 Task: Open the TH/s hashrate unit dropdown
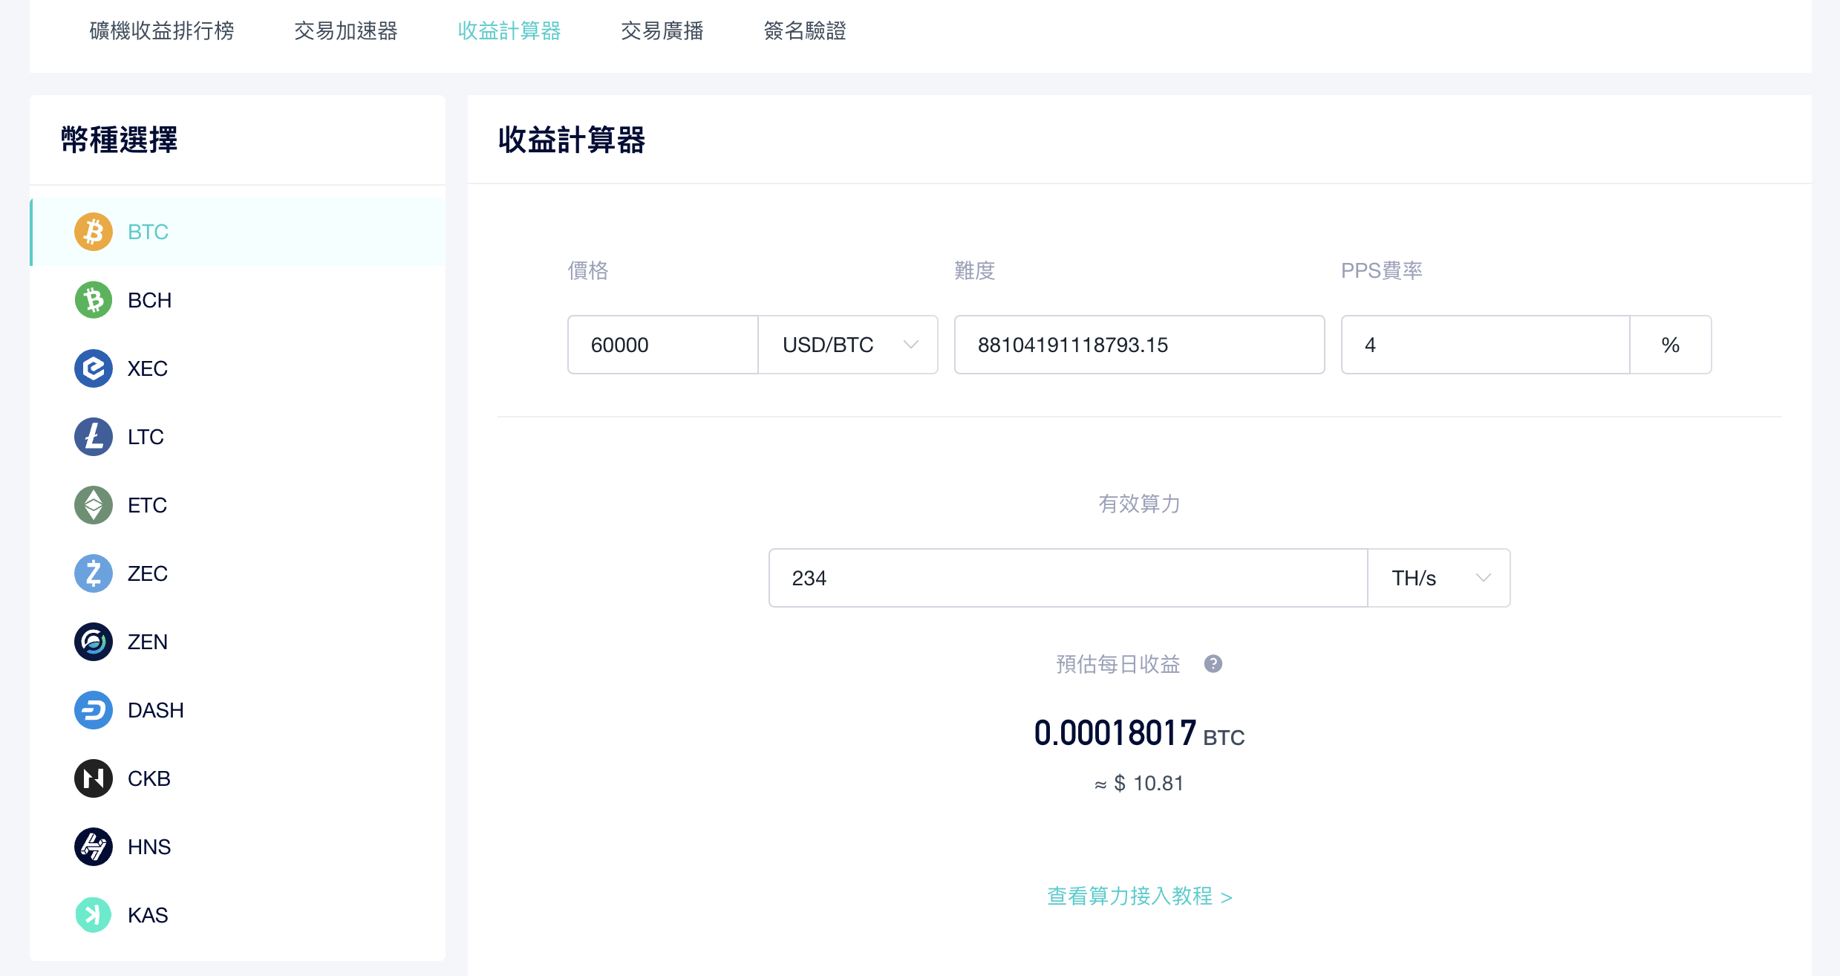tap(1439, 578)
